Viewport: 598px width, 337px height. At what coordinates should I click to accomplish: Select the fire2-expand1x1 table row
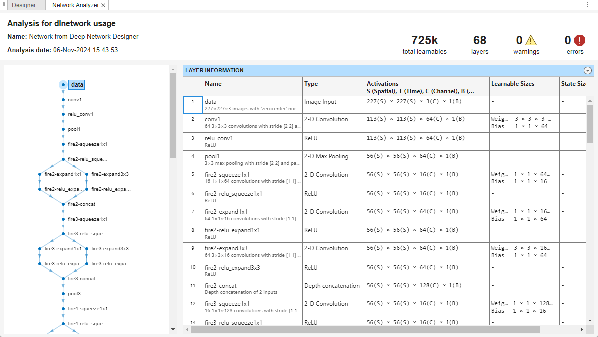click(x=384, y=215)
